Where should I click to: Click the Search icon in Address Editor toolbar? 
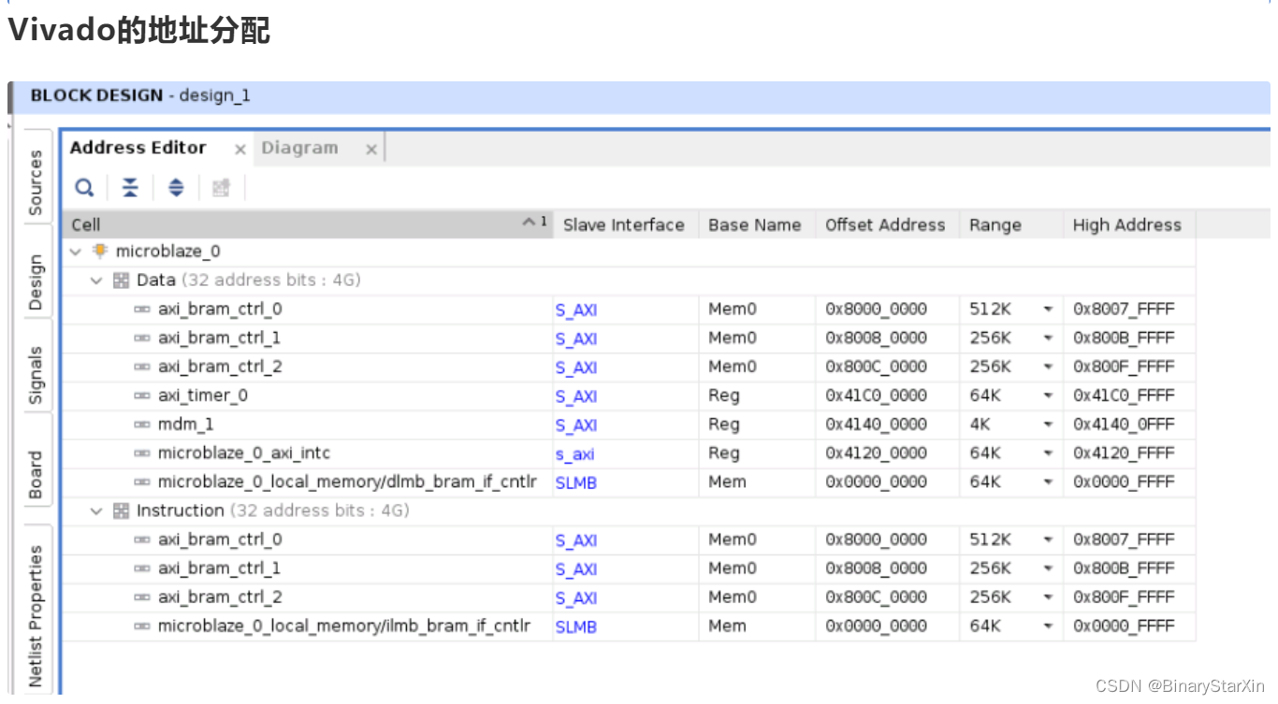pos(85,188)
